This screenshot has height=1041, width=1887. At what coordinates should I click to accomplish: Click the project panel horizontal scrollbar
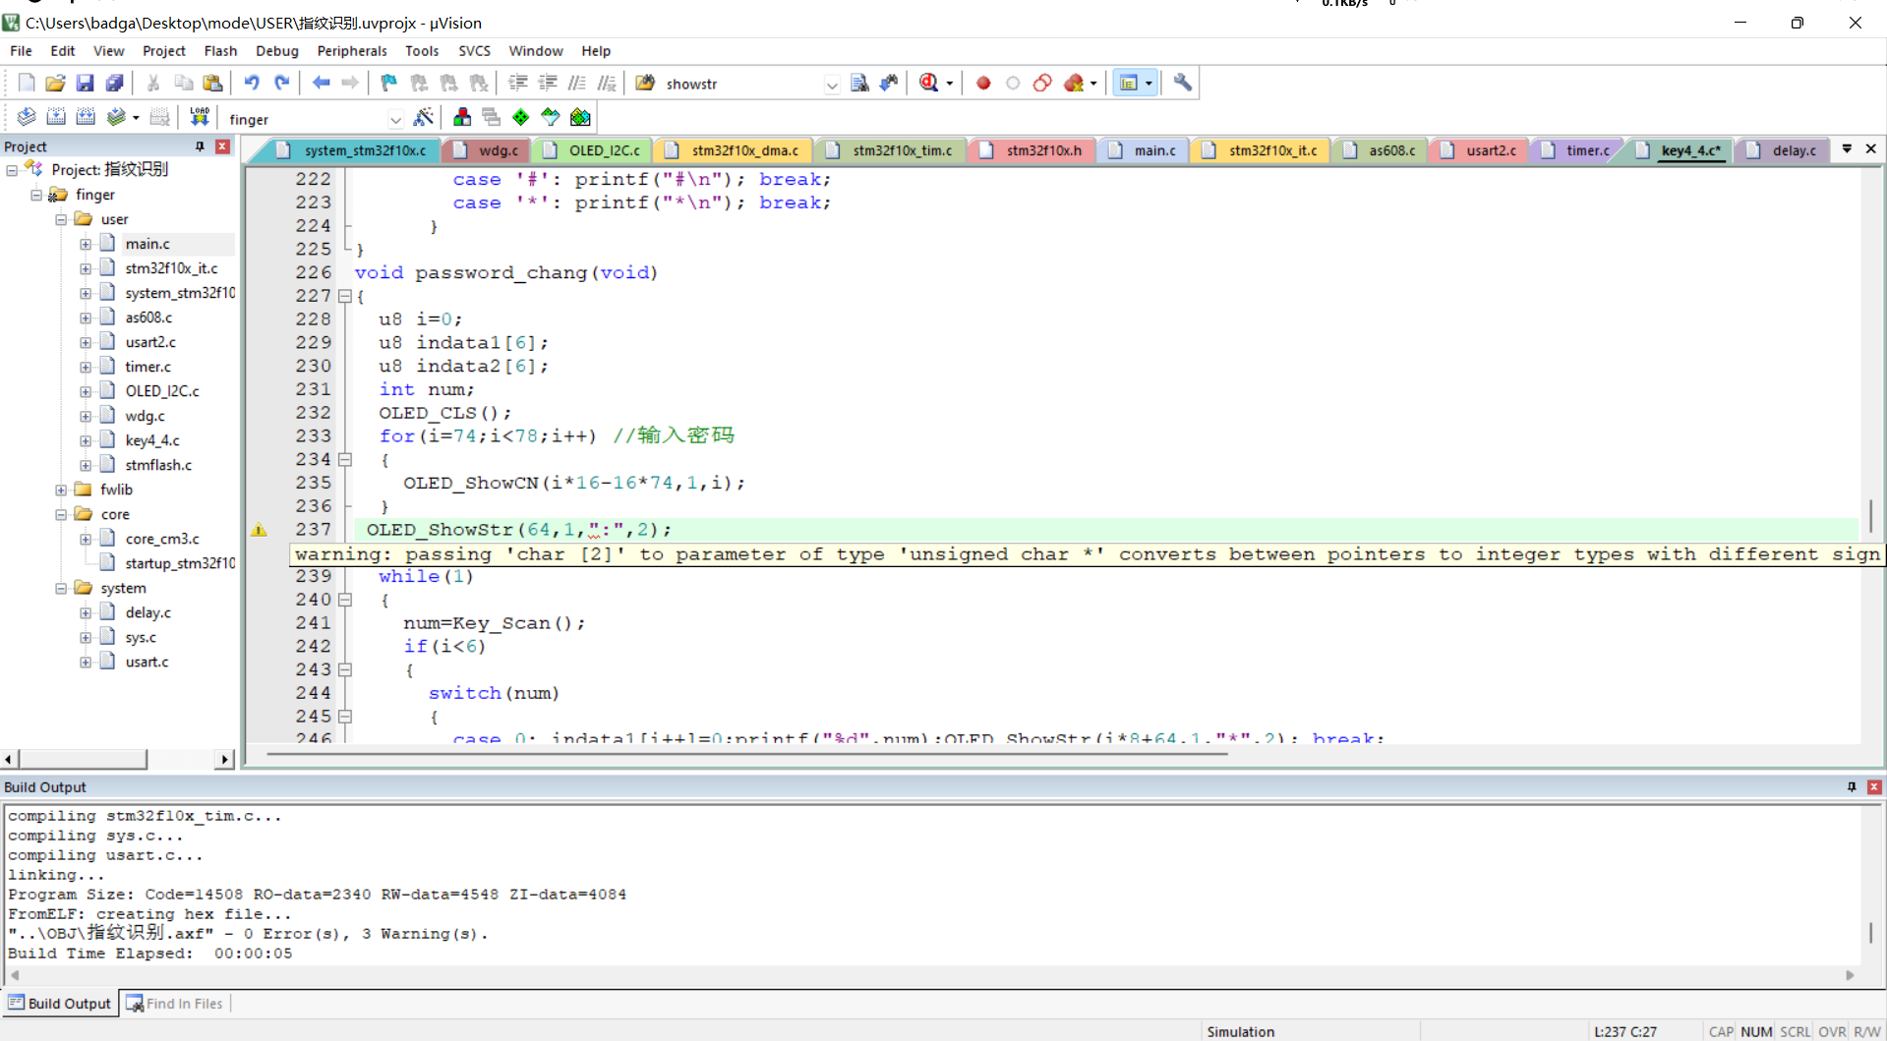117,759
